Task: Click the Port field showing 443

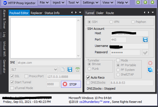Action: [118, 40]
